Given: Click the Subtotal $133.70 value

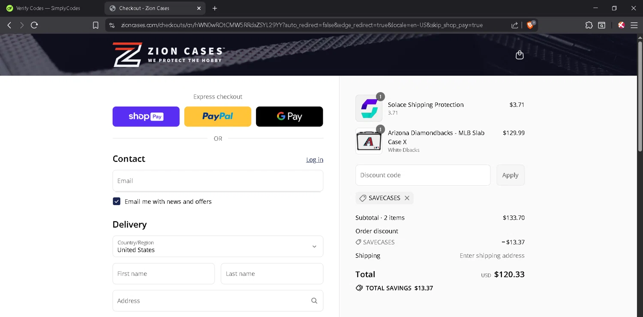Looking at the screenshot, I should [514, 218].
